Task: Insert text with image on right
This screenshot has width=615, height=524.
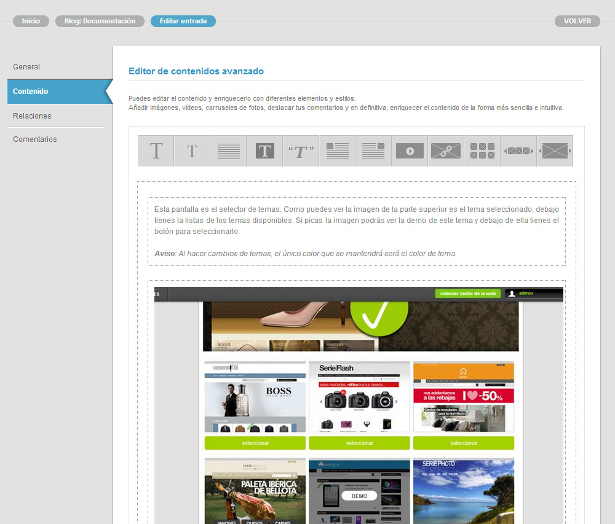Action: [373, 151]
